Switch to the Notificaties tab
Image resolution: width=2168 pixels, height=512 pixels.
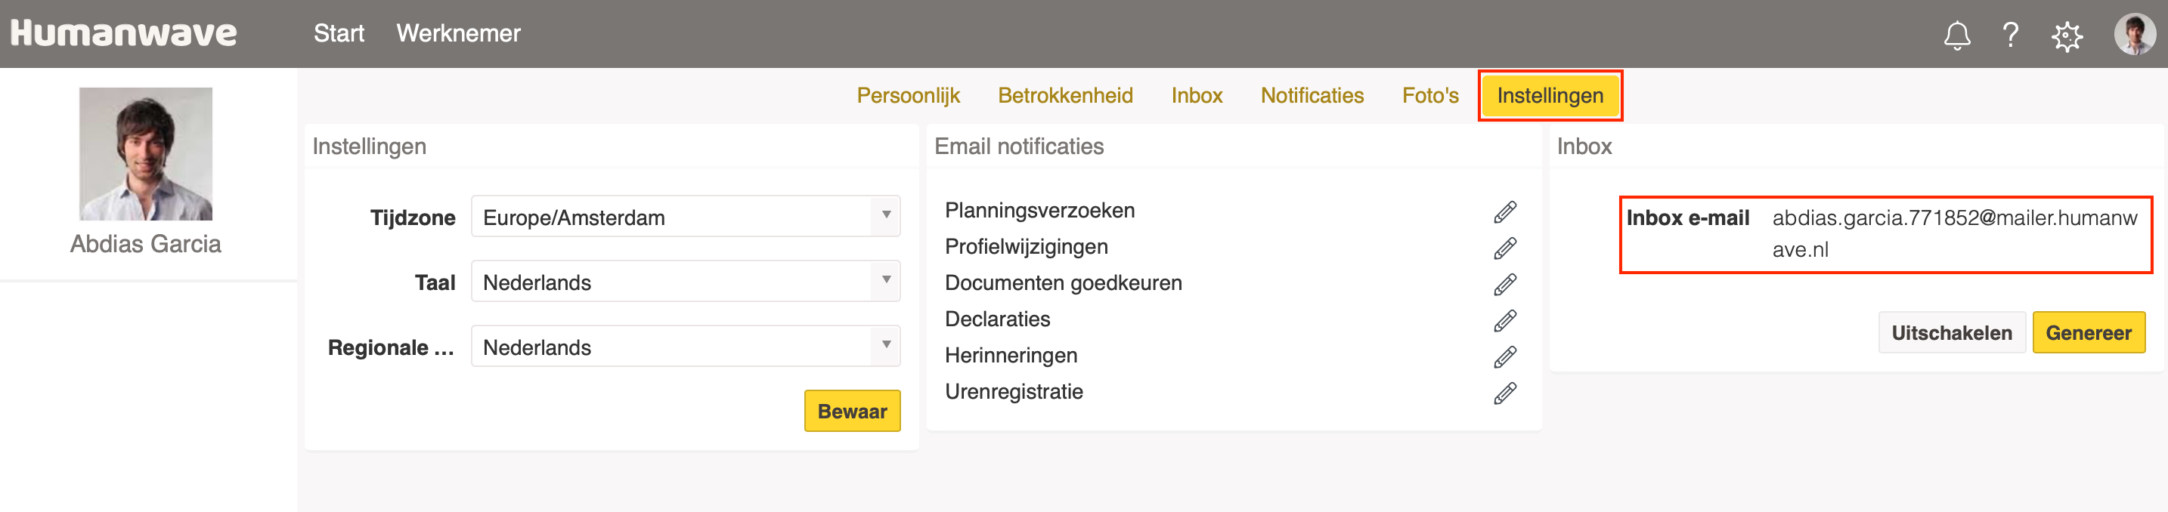click(x=1312, y=96)
